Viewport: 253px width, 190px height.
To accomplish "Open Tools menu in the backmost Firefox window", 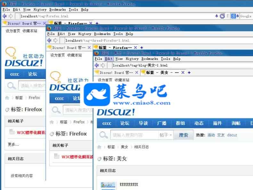I will click(73, 10).
